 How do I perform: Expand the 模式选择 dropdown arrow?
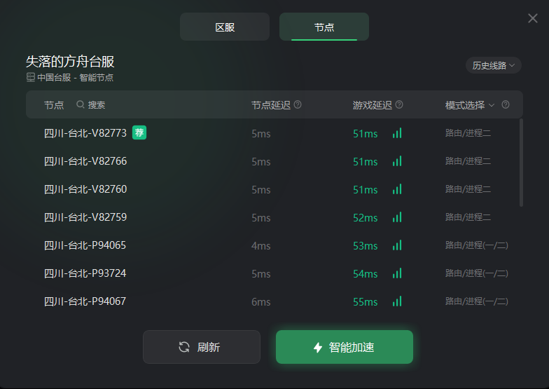[492, 105]
